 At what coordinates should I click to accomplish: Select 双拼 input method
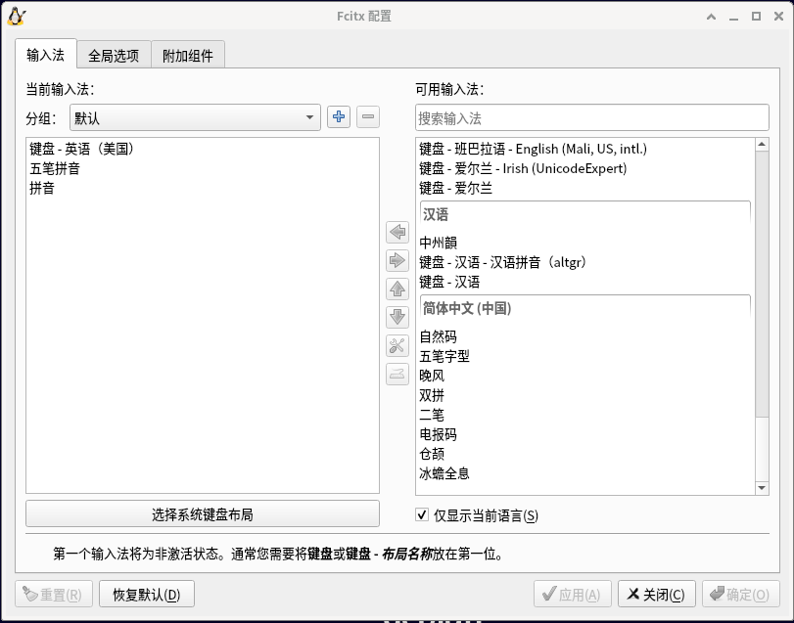[x=585, y=395]
